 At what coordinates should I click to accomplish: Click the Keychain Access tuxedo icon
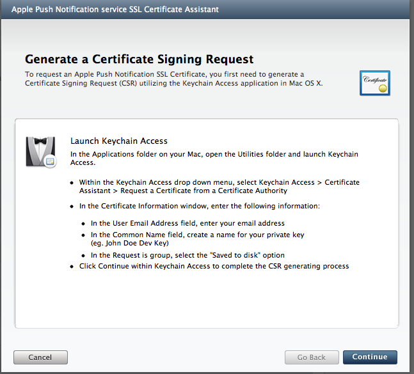pyautogui.click(x=41, y=152)
